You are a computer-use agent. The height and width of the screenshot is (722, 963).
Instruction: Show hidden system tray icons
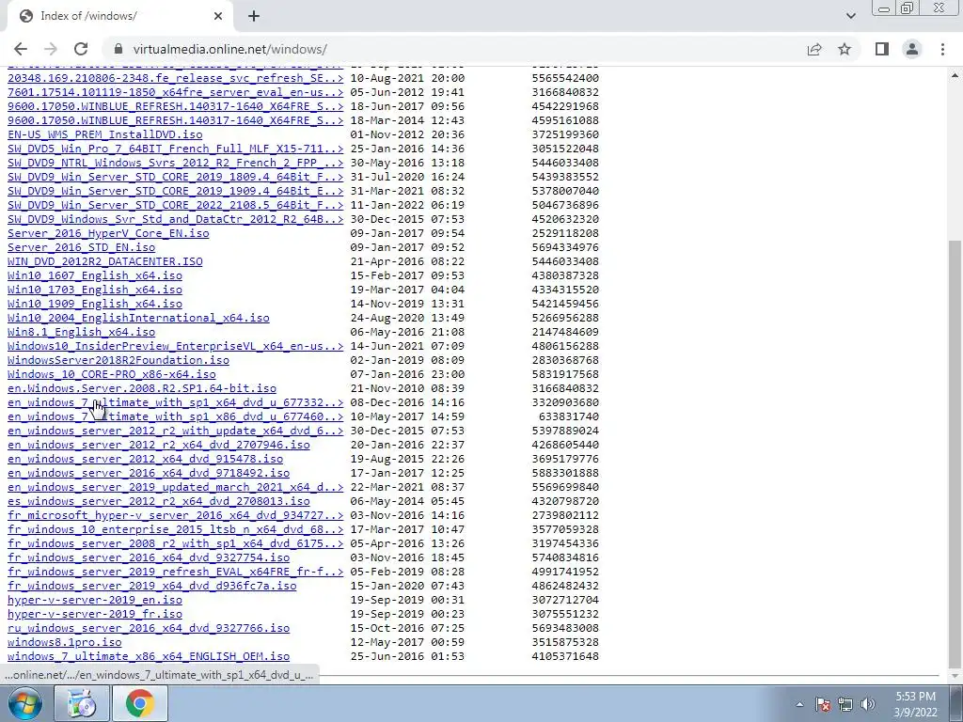[x=799, y=705]
